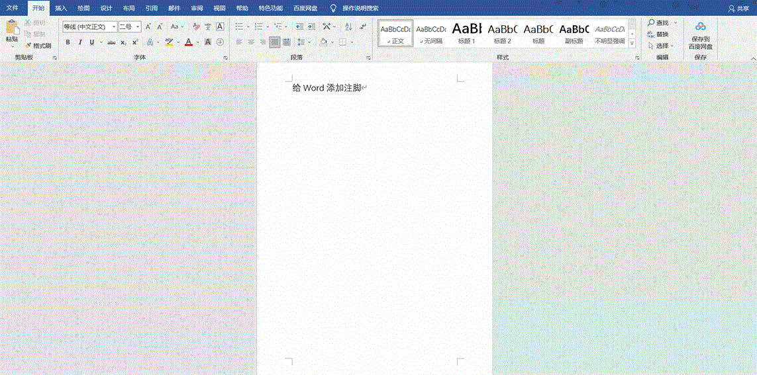Select the Format Painter (格式刷) tool

[38, 46]
